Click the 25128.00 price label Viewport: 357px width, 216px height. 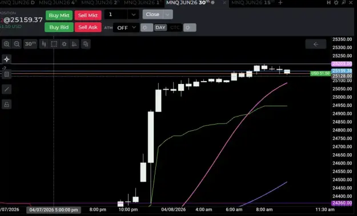coord(342,76)
